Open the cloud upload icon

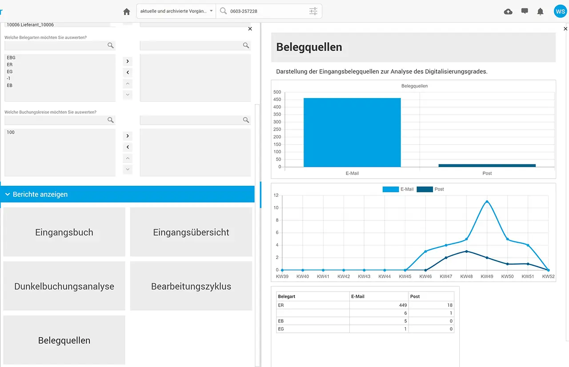coord(508,12)
